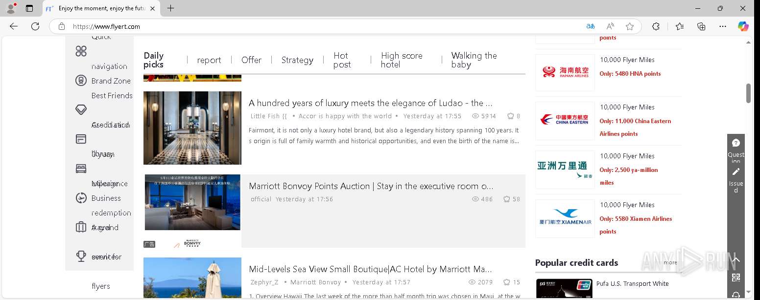Image resolution: width=760 pixels, height=300 pixels.
Task: Click the Business redemption circular icon
Action: pos(81,198)
